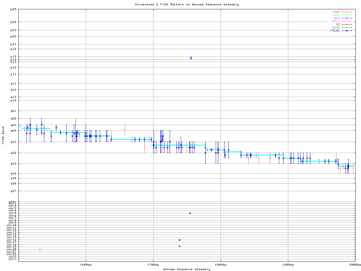Click the p25 y-axis band label

(13, 9)
